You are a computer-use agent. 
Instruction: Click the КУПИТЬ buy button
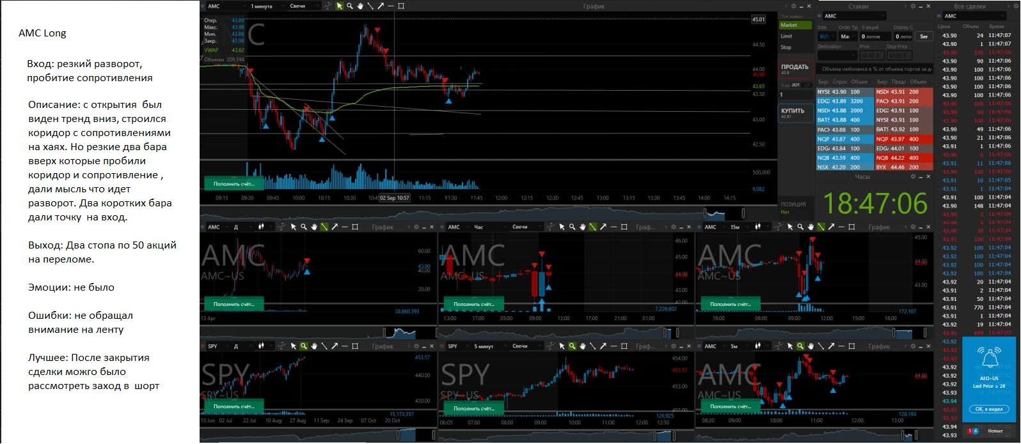(795, 113)
